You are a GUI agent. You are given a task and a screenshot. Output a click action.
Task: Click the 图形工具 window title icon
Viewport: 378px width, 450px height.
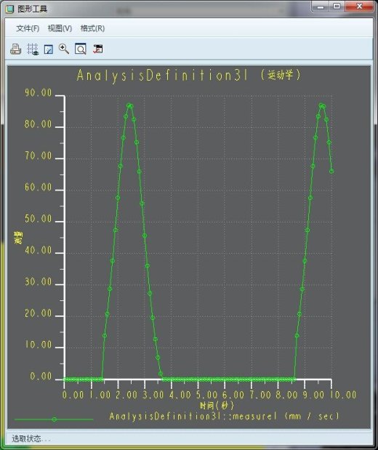9,9
